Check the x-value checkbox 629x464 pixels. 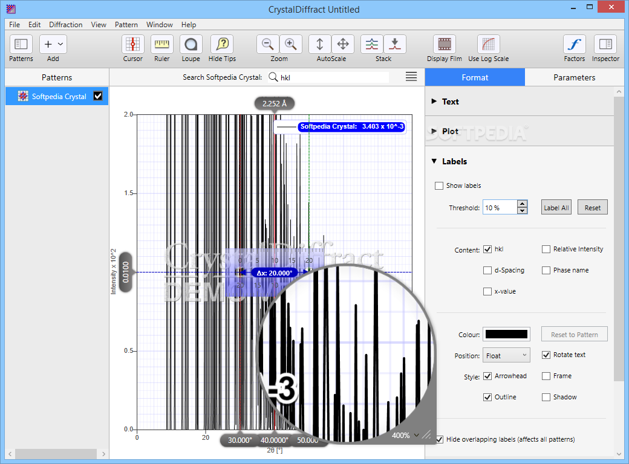(487, 292)
